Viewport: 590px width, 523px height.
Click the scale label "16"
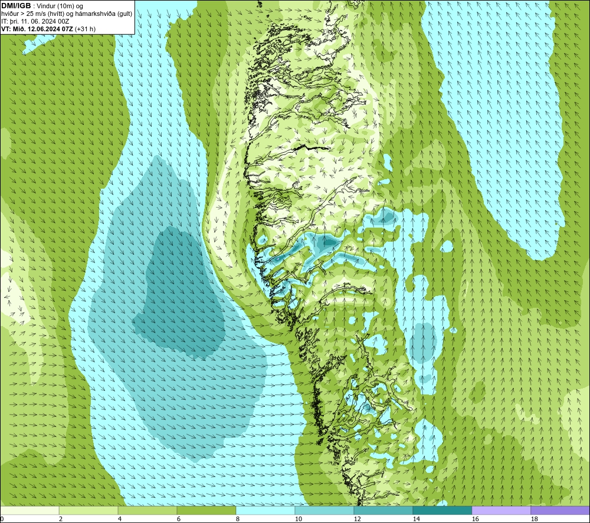[475, 519]
